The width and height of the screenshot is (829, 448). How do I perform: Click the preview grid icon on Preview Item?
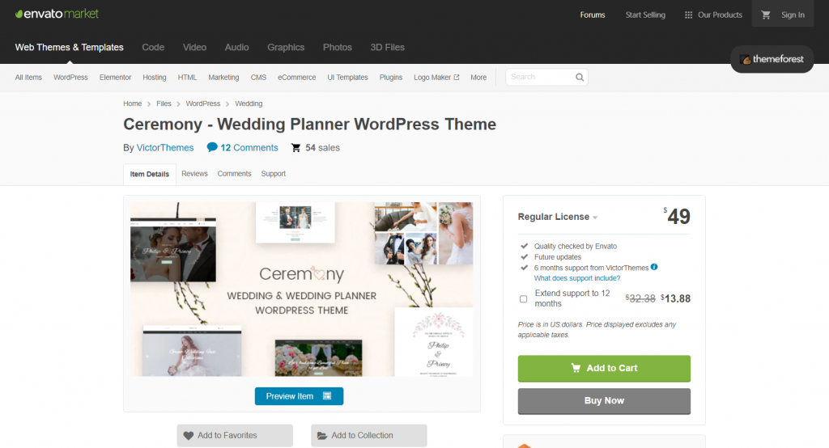point(327,396)
